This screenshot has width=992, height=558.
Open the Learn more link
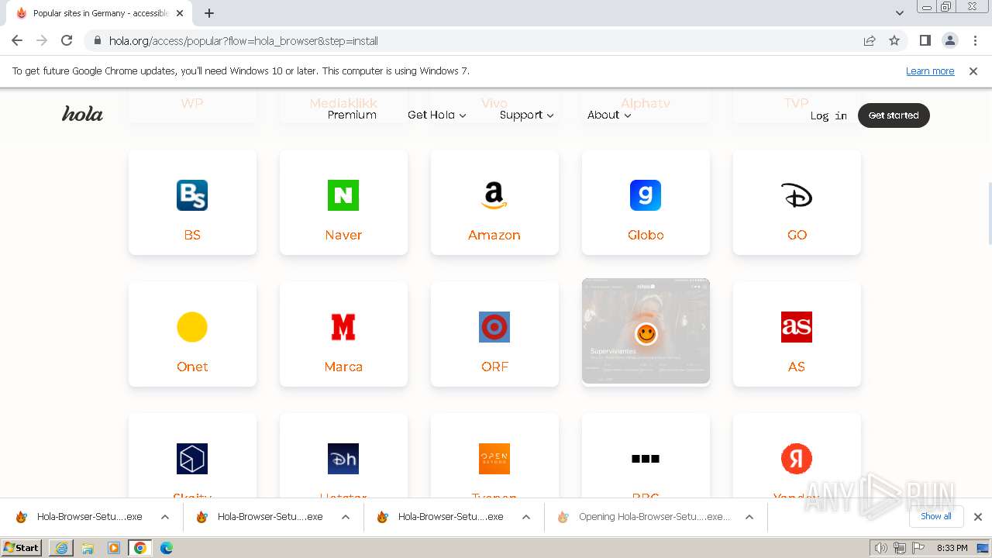(x=930, y=71)
